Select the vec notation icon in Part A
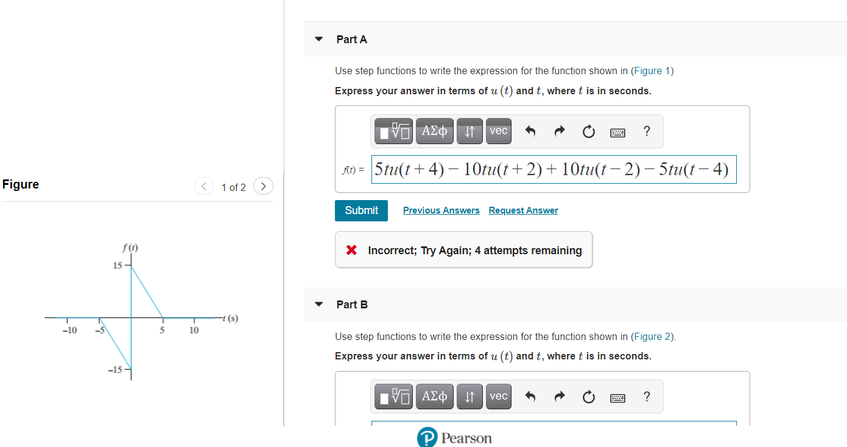847x447 pixels. tap(498, 131)
